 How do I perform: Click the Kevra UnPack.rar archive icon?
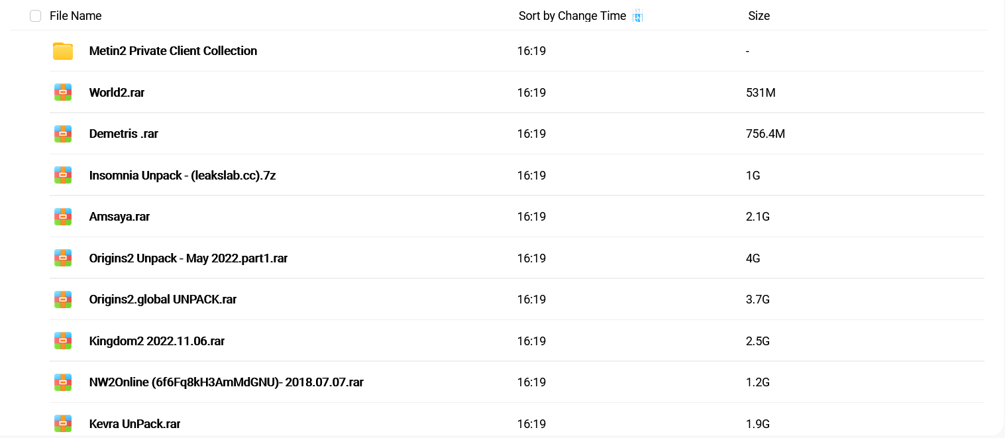point(63,423)
